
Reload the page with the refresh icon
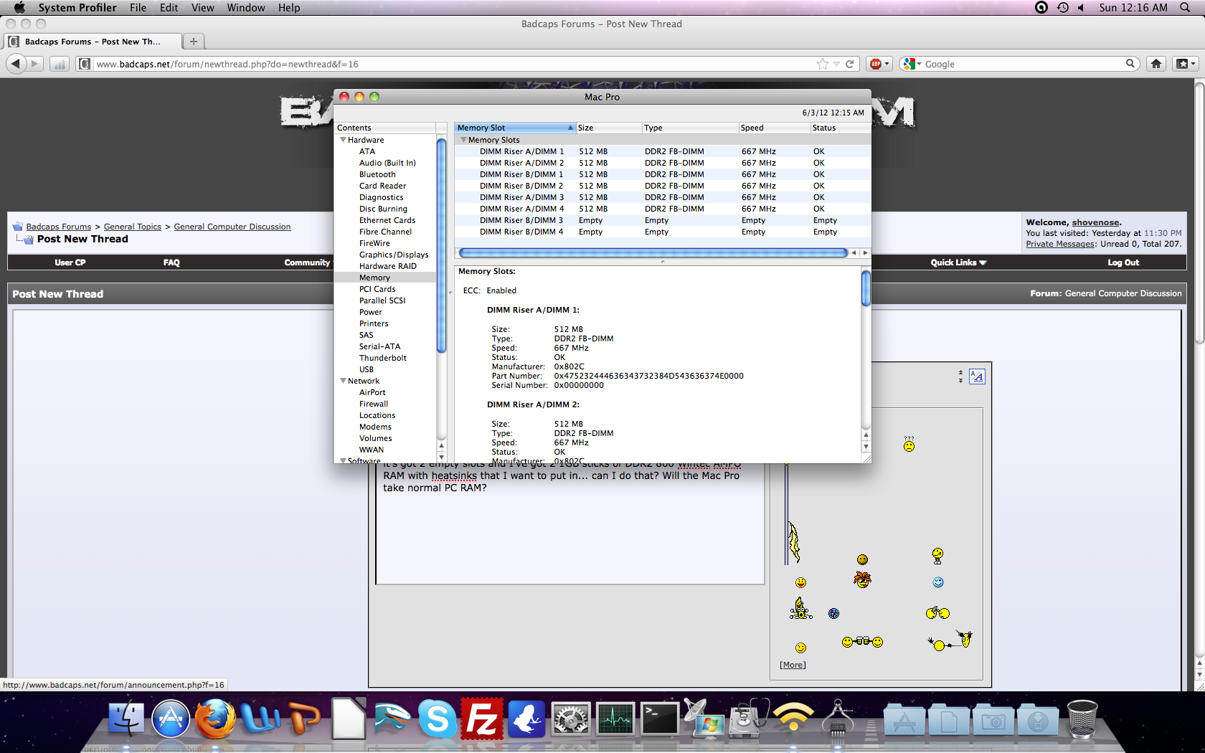tap(850, 64)
